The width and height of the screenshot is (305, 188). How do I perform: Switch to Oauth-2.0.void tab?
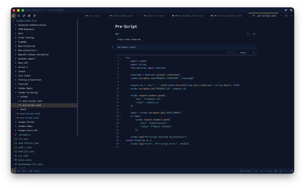154,16
